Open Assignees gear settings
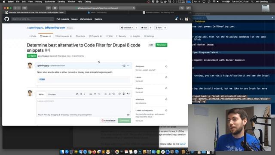275x155 pixels. pos(166,66)
